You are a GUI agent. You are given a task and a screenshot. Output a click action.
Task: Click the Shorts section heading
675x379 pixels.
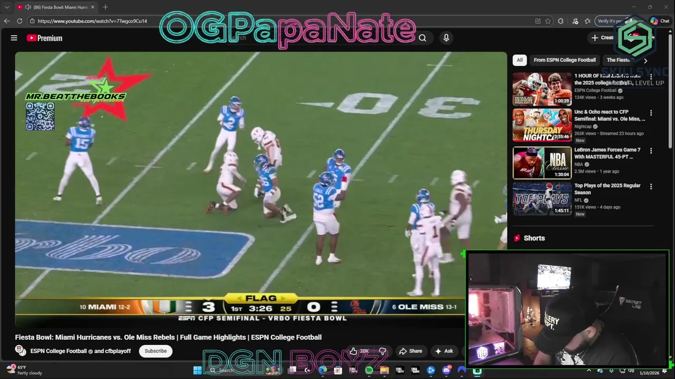534,238
